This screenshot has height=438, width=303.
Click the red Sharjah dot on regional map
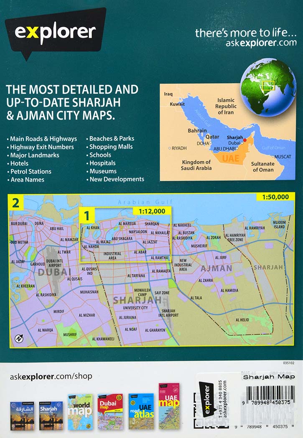click(x=245, y=140)
